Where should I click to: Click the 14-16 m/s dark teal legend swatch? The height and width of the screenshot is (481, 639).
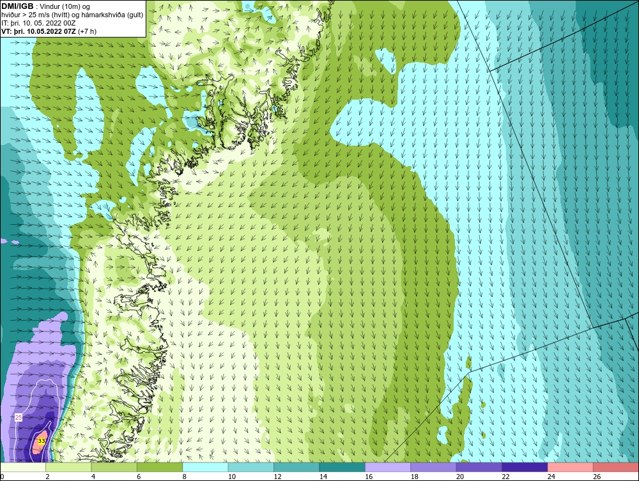(343, 467)
